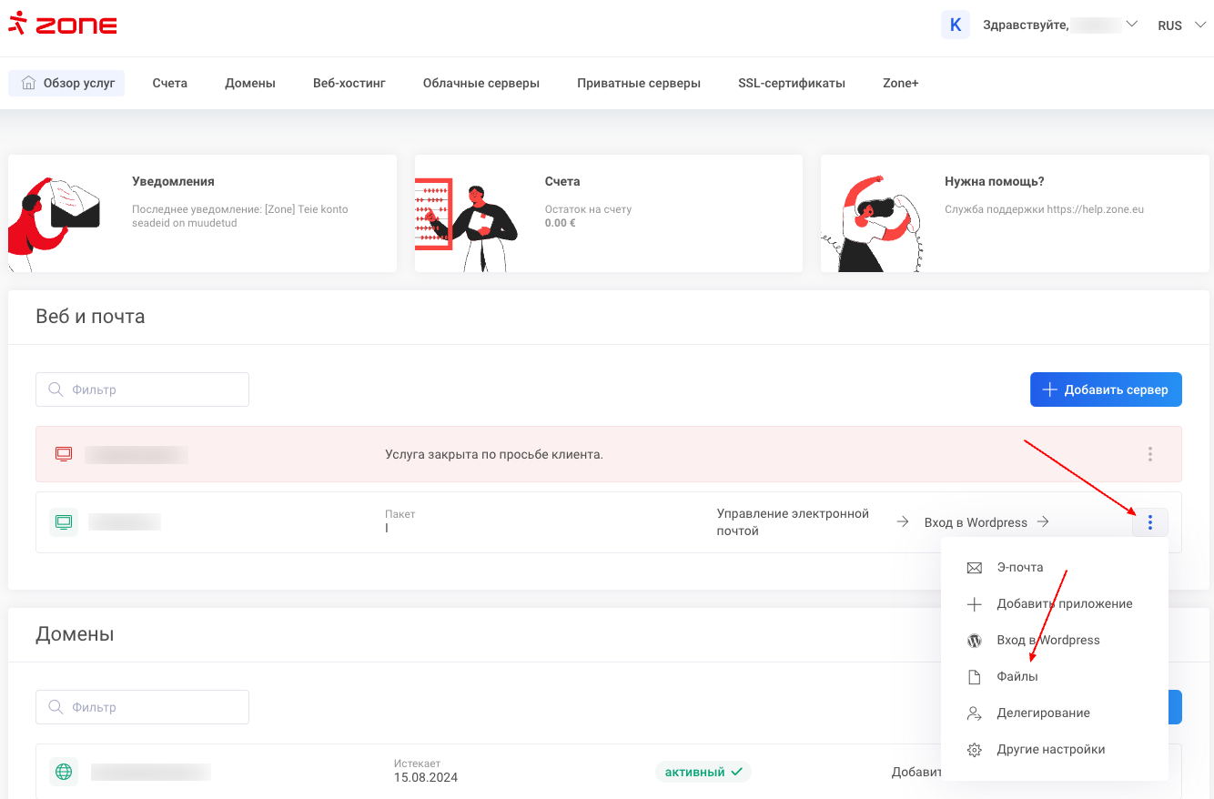Click Добавить приложение menu option
1214x799 pixels.
pos(1064,604)
